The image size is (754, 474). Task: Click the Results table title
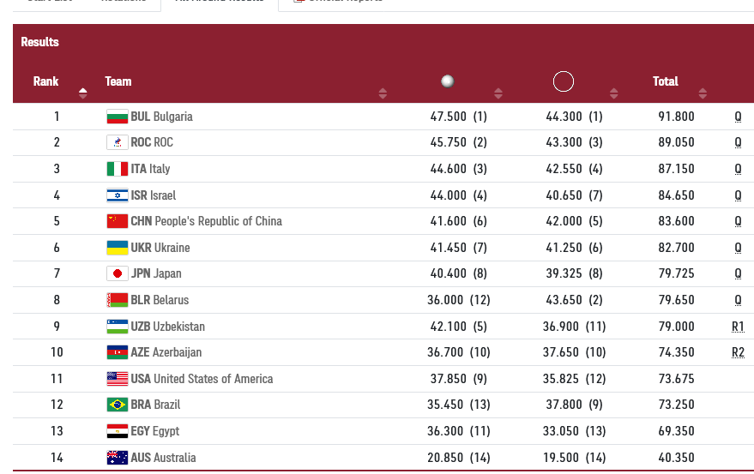pyautogui.click(x=40, y=42)
